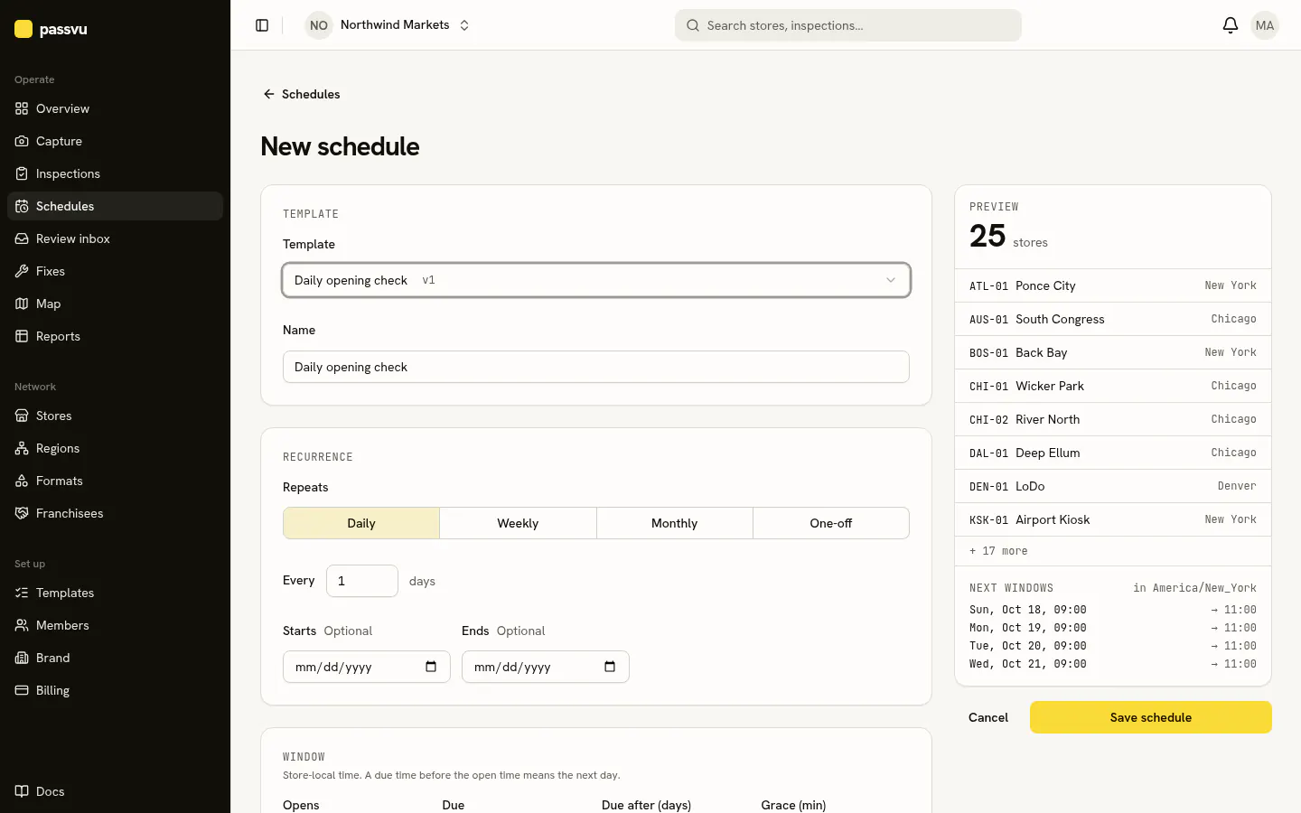Click DEN-01 LoDo store row
The height and width of the screenshot is (813, 1301).
point(1113,486)
